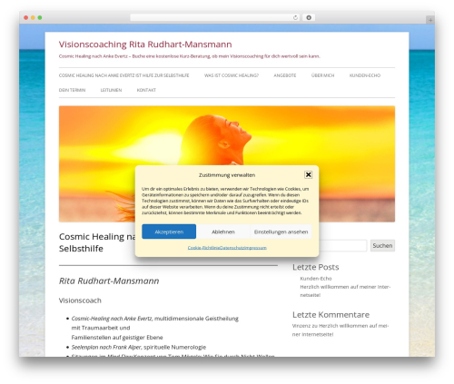Screen dimensions: 454x384
Task: Click the blue Akzeptieren button
Action: click(x=169, y=231)
